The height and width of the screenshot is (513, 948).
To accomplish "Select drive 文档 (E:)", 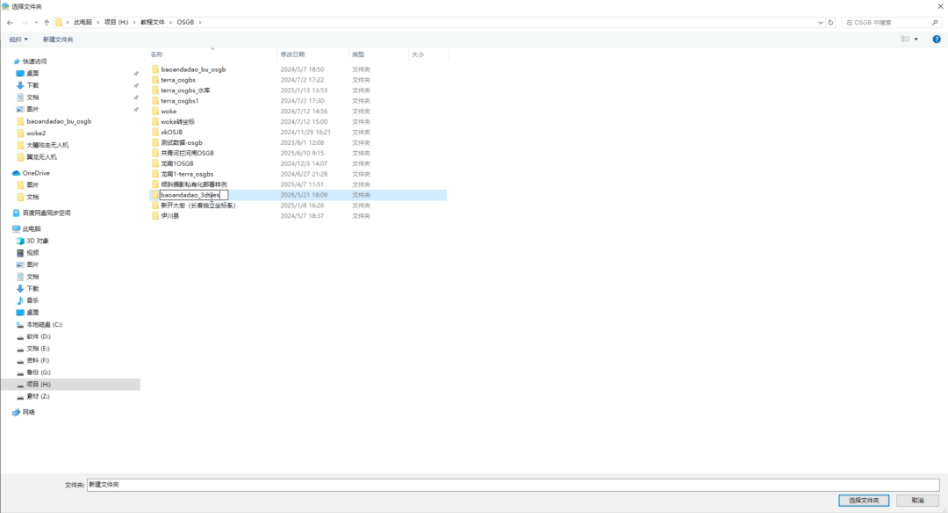I will 38,349.
